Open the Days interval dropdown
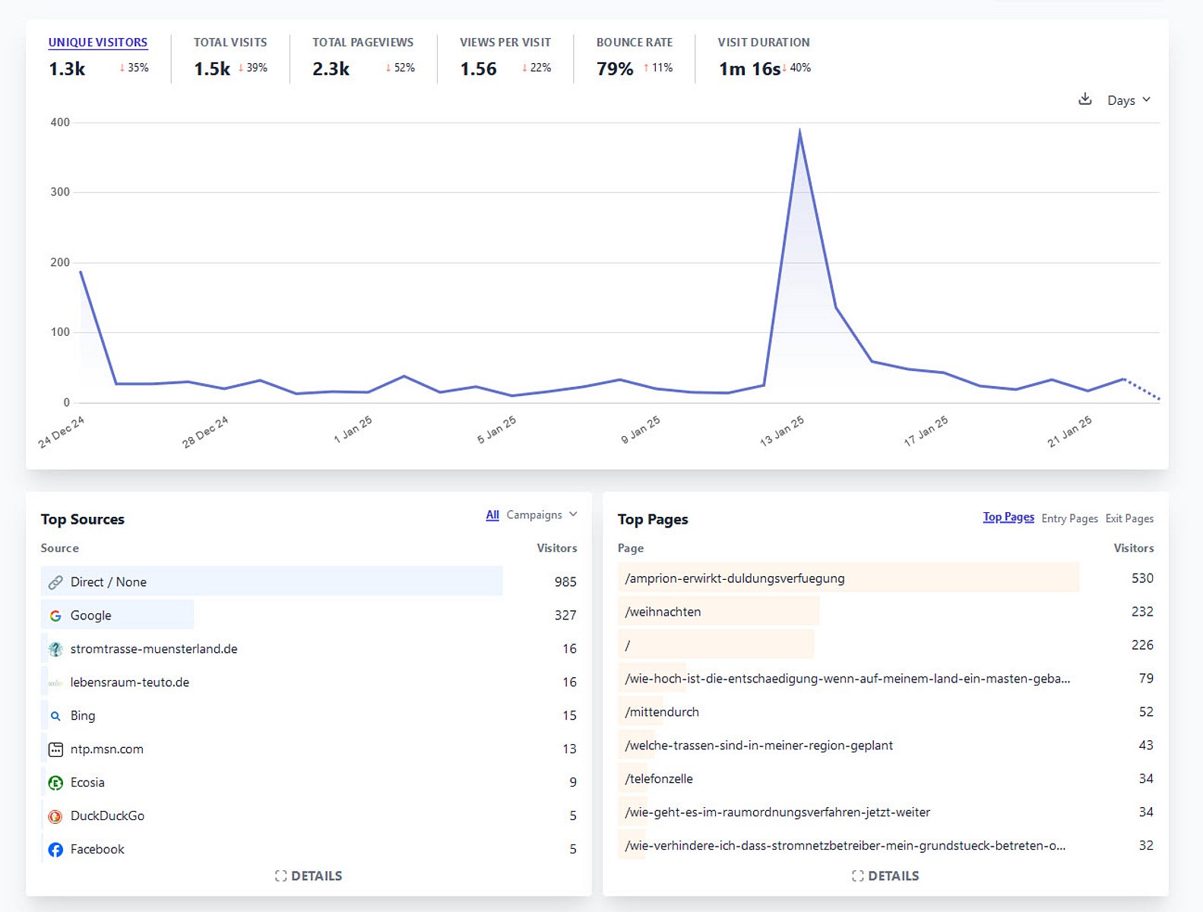Screen dimensions: 1203x912 [1129, 100]
